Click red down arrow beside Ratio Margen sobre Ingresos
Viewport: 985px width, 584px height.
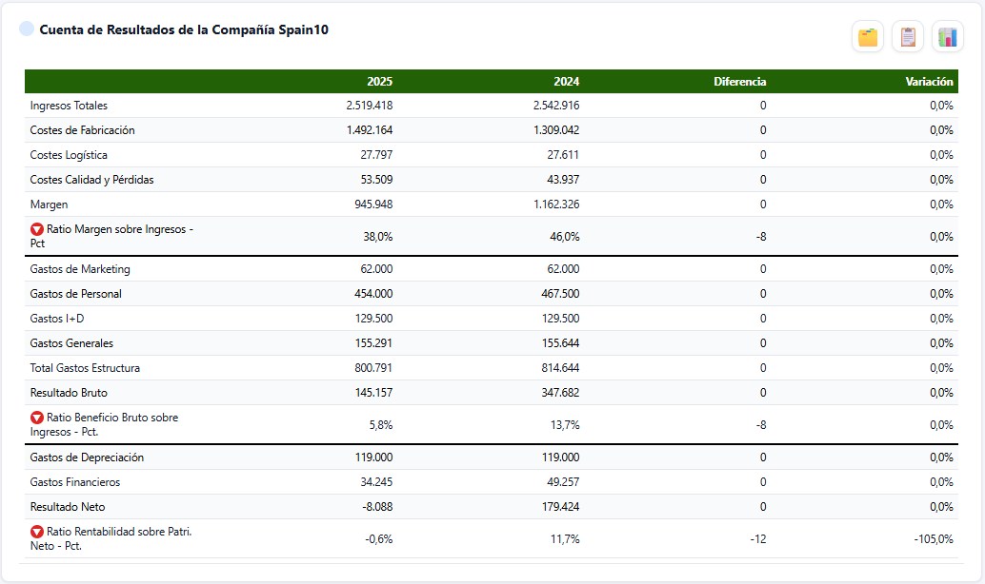point(37,229)
